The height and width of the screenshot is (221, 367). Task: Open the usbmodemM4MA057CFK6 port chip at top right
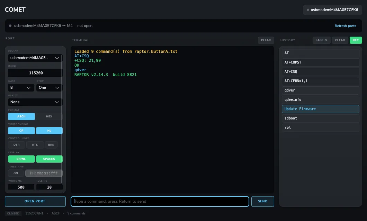(332, 10)
